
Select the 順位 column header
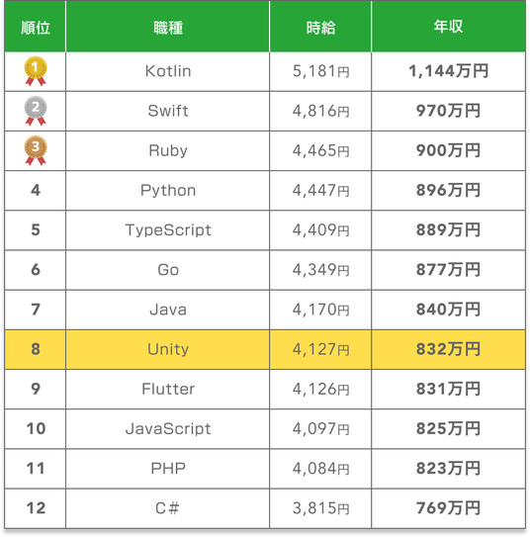(36, 27)
